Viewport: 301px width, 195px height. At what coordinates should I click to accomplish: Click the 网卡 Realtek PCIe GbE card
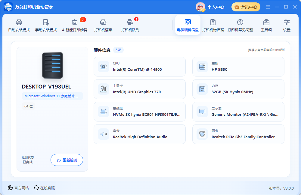click(238, 134)
